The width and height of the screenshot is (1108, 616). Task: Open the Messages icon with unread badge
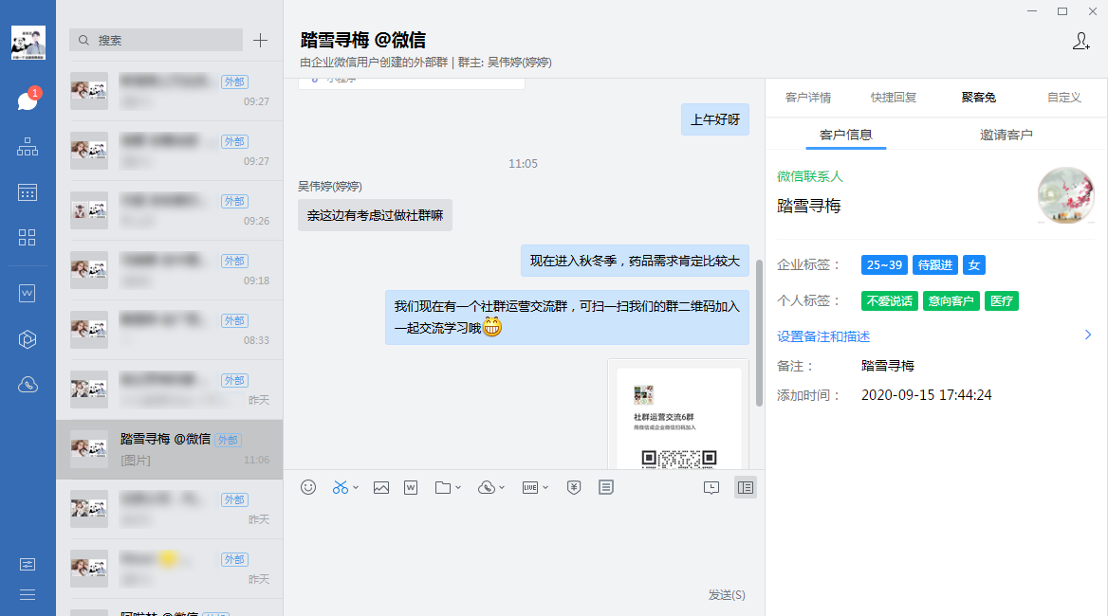[28, 100]
